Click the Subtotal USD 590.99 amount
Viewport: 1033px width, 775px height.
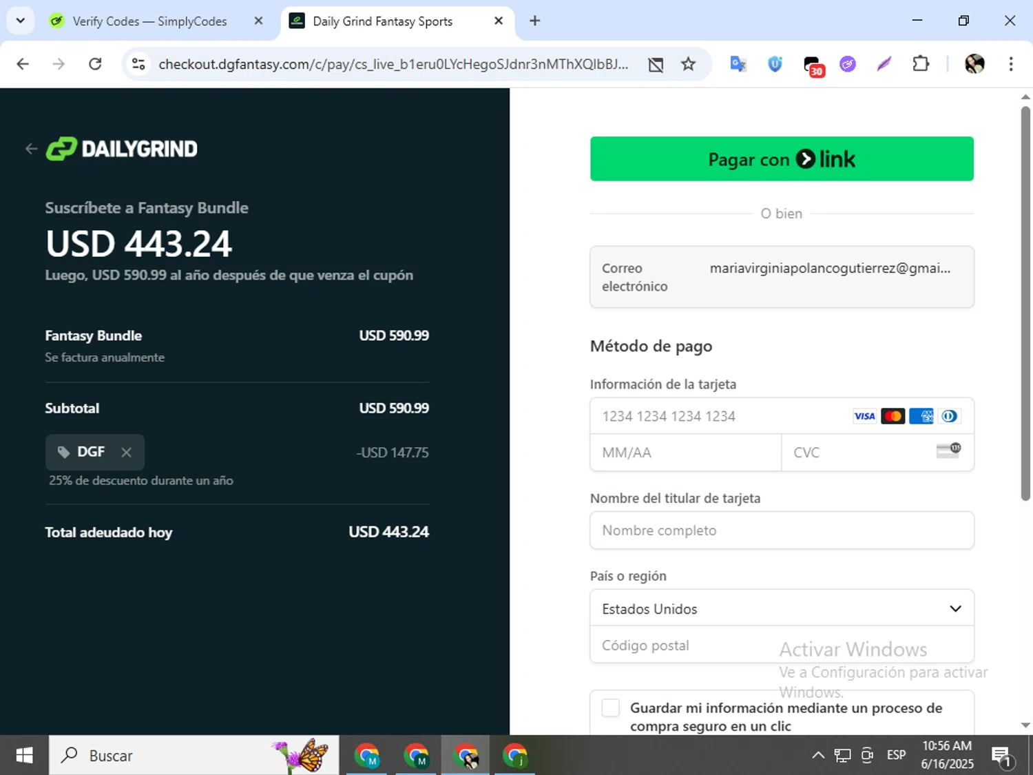[394, 409]
